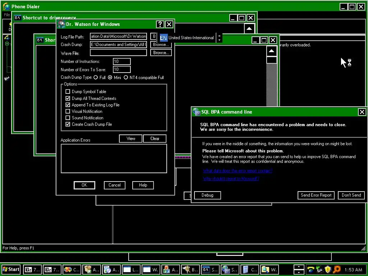
Task: Click the lower network icon in Phone Dialer sidebar
Action: (6, 78)
